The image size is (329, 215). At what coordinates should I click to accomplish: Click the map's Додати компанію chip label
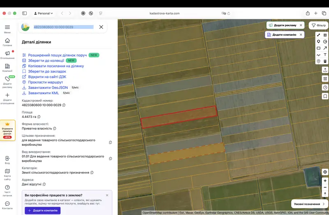point(284,35)
